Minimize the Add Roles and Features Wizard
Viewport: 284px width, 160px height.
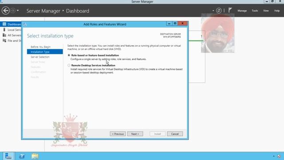click(x=169, y=24)
